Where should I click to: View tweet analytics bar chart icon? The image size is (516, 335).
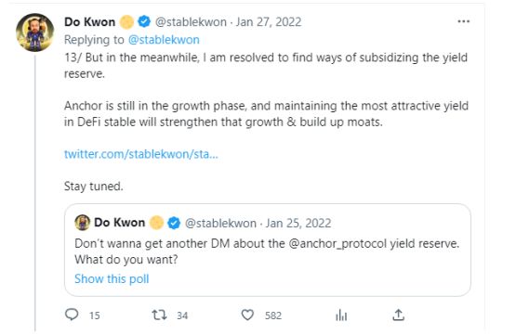pyautogui.click(x=341, y=316)
